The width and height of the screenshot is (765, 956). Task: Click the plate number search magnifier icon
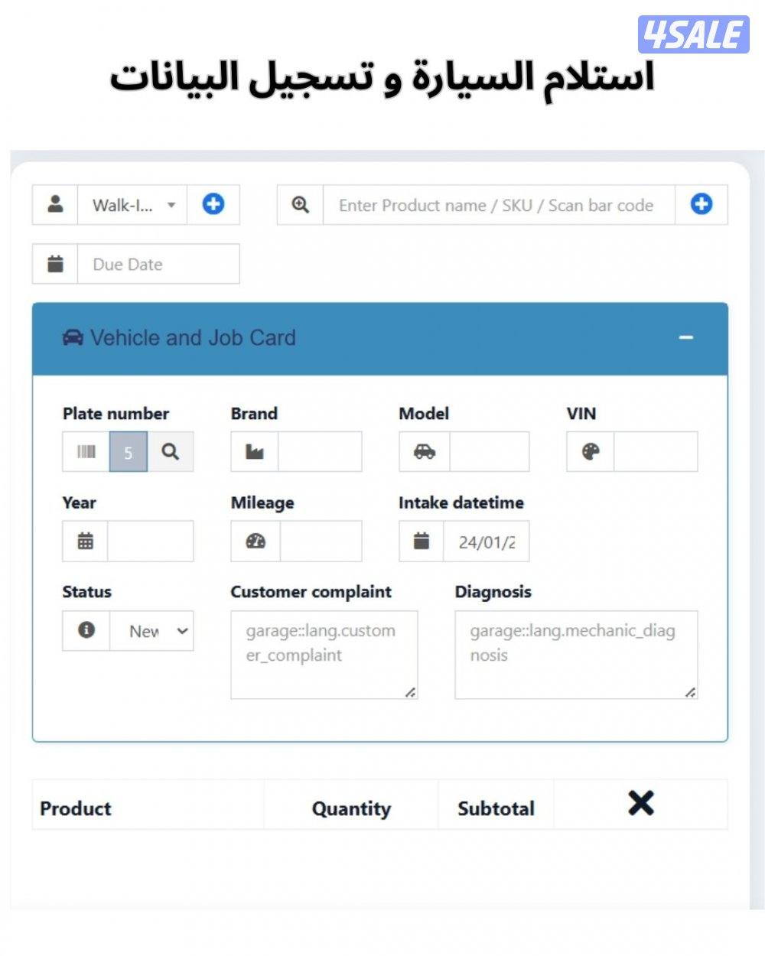(x=171, y=452)
